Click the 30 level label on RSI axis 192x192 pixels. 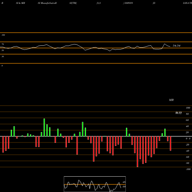[3, 56]
